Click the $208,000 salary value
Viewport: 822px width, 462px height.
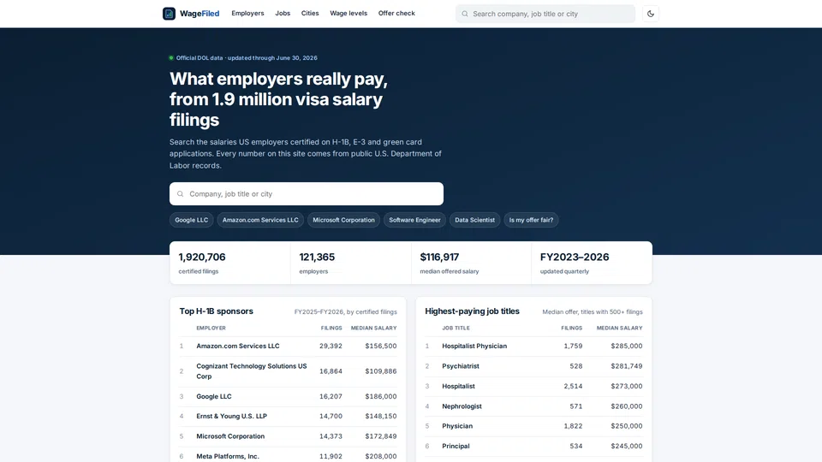point(380,456)
